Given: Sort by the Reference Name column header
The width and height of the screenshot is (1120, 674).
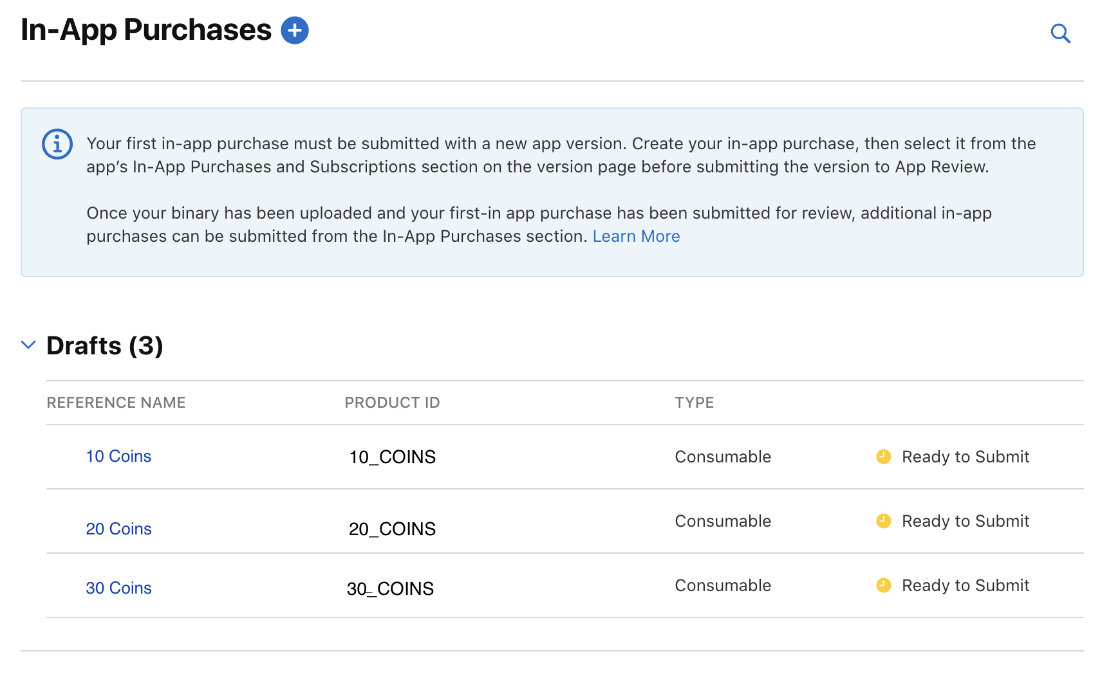Looking at the screenshot, I should pos(116,403).
